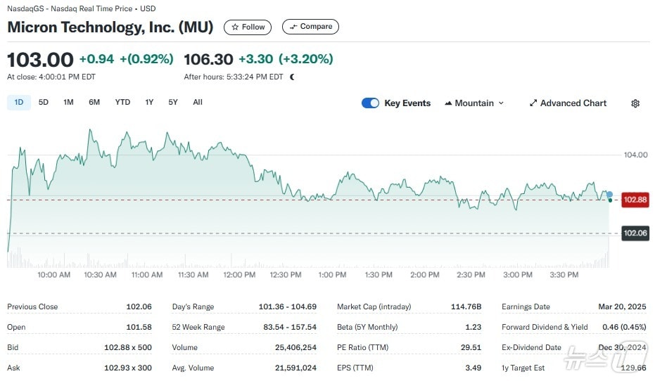Click the after-hours moon icon
This screenshot has height=381, width=655.
[292, 77]
